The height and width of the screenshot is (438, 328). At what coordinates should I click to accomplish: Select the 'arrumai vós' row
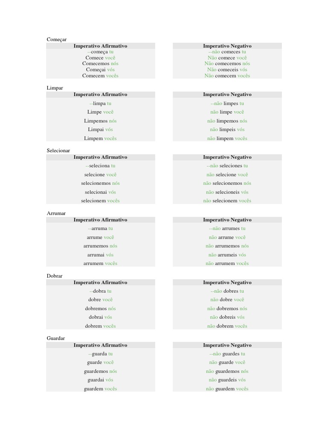pyautogui.click(x=100, y=255)
